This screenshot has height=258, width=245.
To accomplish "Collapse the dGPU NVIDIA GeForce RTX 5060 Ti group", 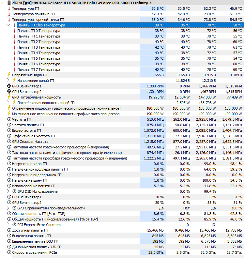I will click(x=3, y=3).
